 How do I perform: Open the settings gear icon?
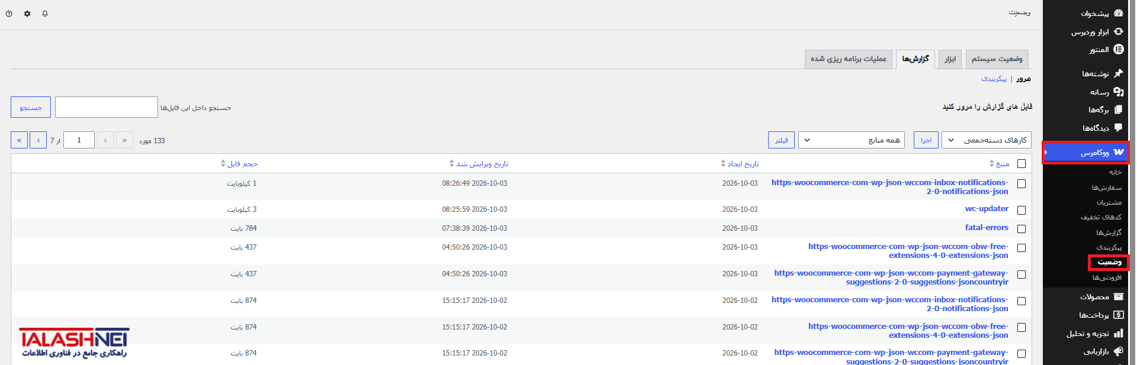pos(27,14)
